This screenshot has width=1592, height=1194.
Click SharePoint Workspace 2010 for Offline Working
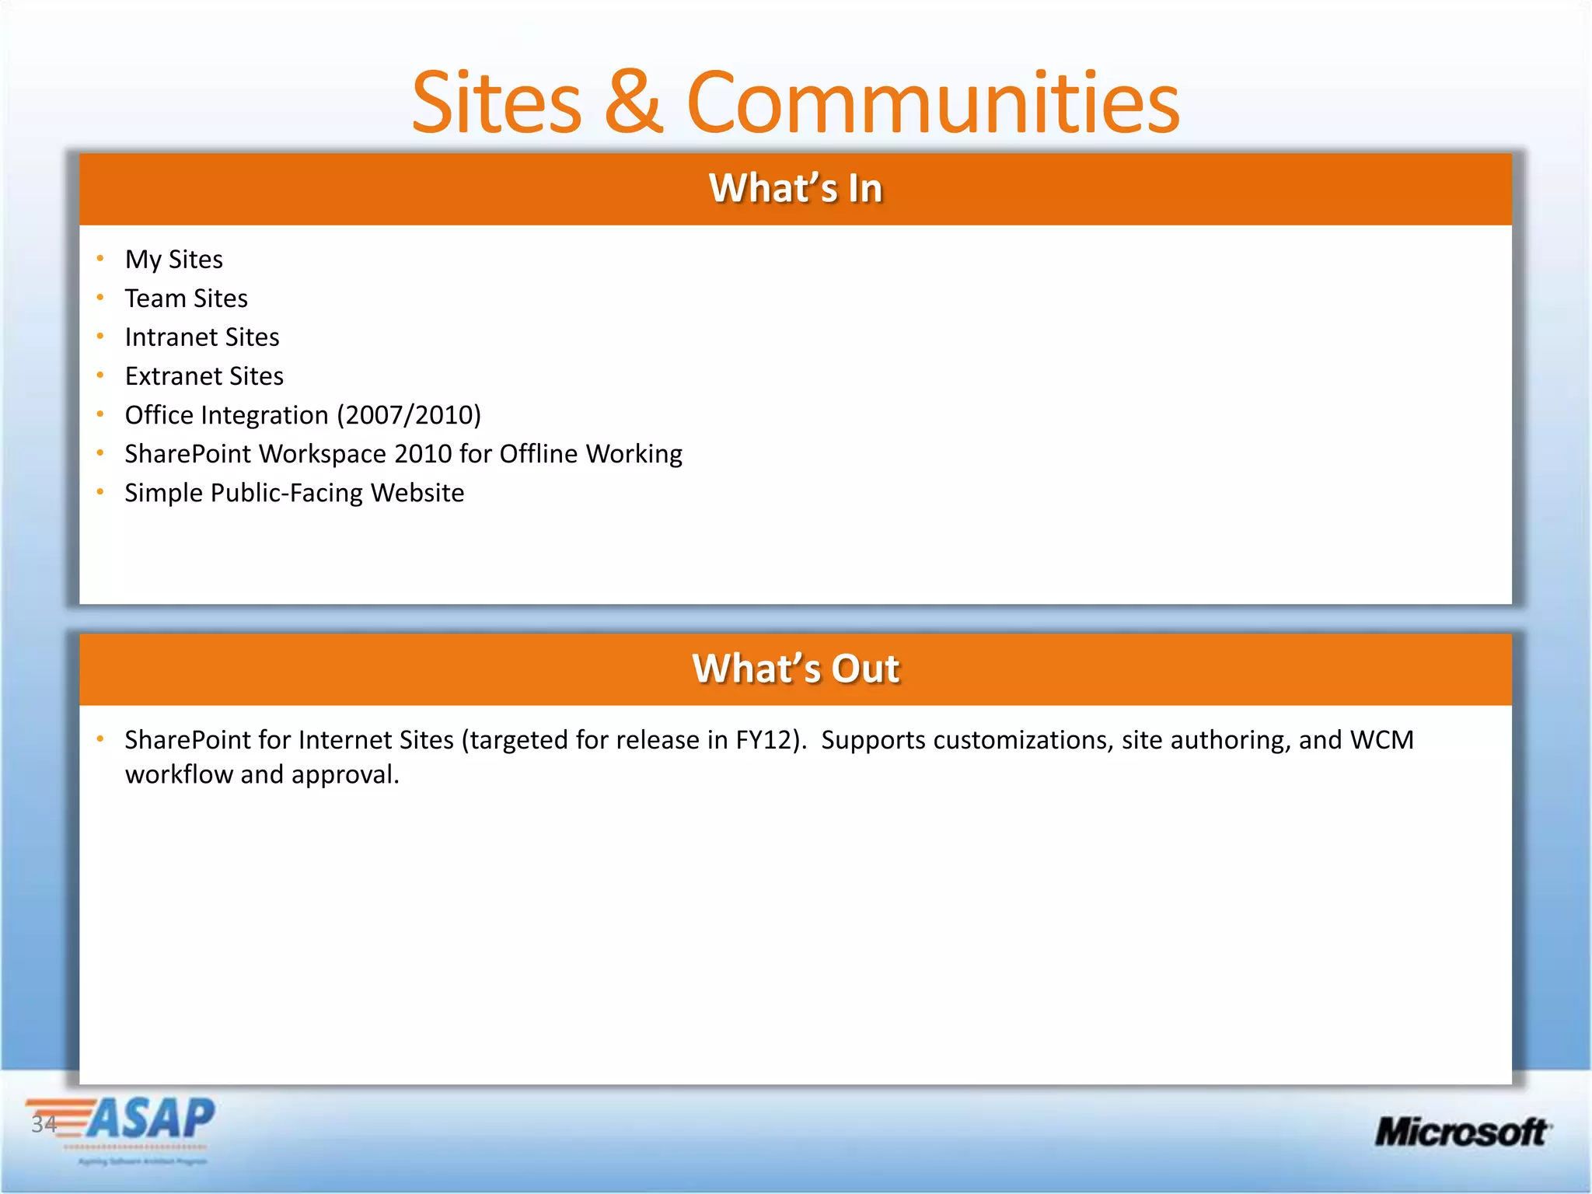click(403, 454)
